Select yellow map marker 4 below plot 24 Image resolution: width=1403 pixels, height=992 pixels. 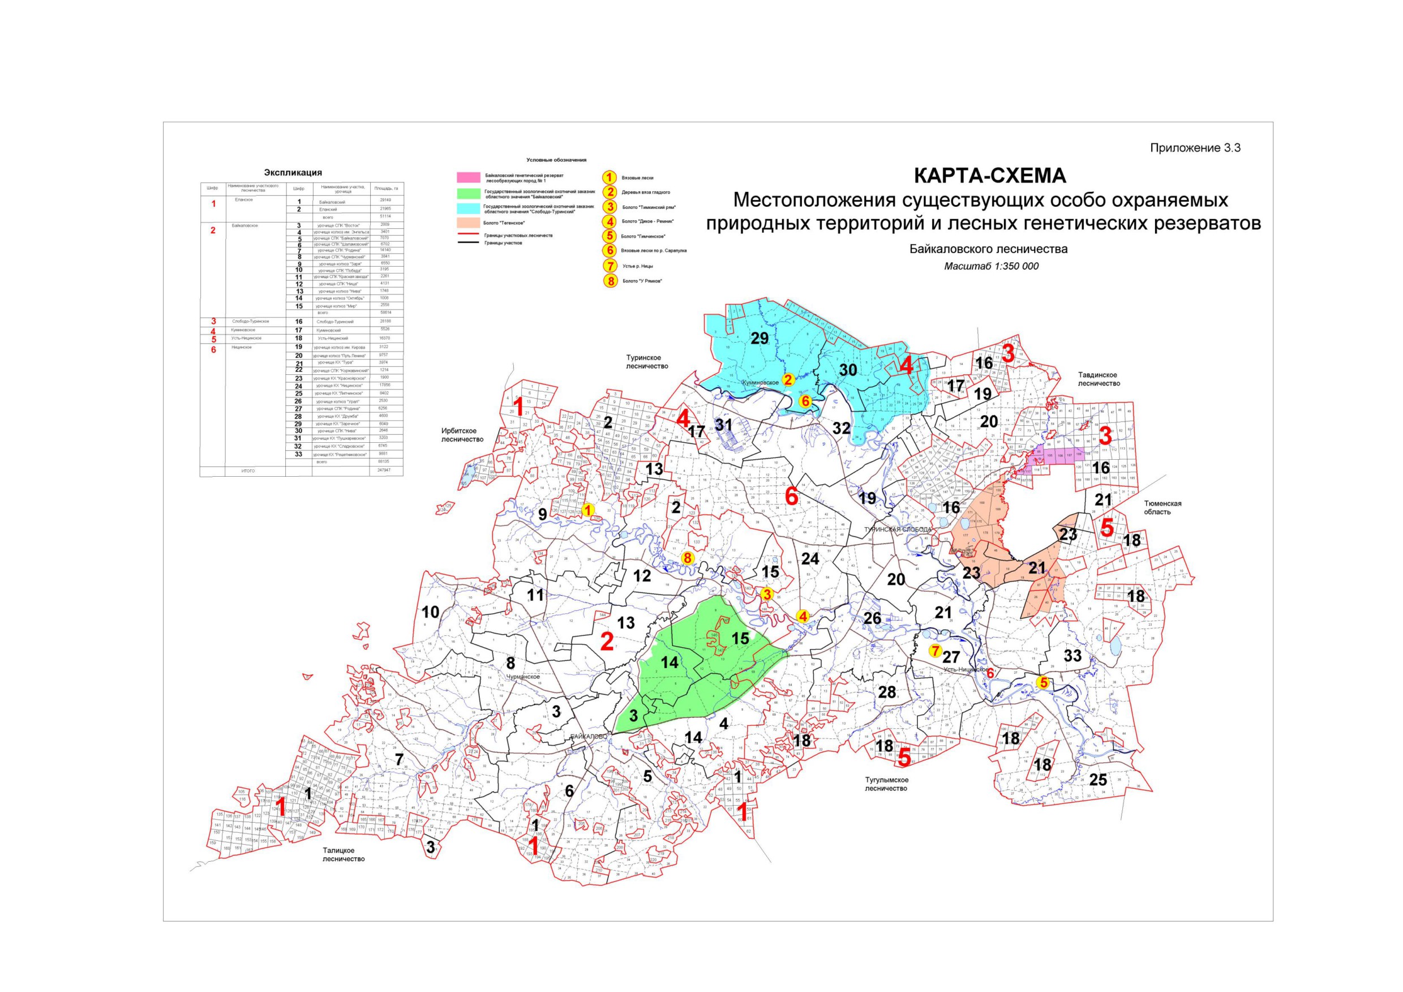coord(803,617)
